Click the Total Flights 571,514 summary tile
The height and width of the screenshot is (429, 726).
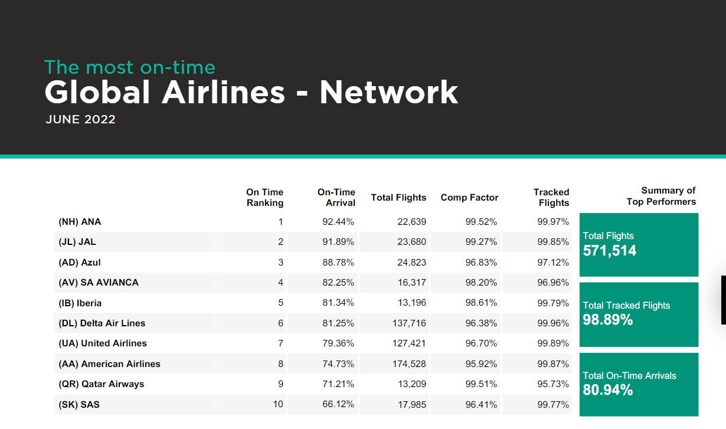[639, 244]
